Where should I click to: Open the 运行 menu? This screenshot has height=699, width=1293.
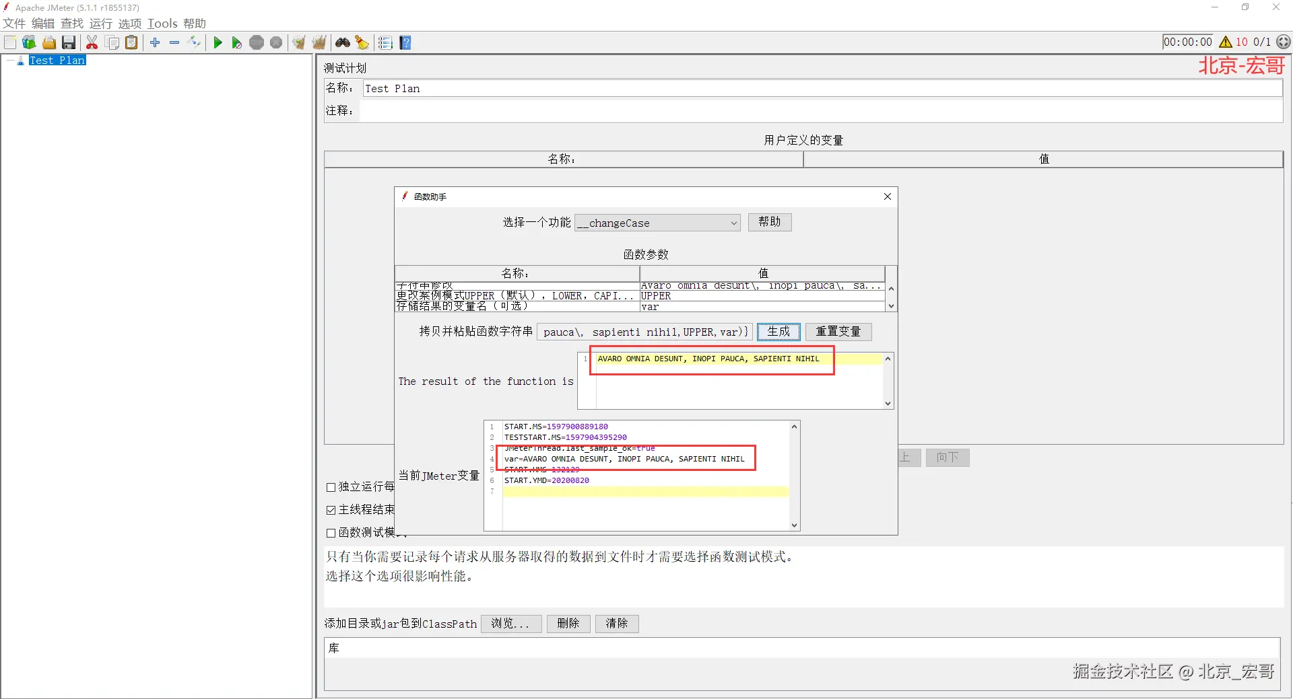(101, 24)
